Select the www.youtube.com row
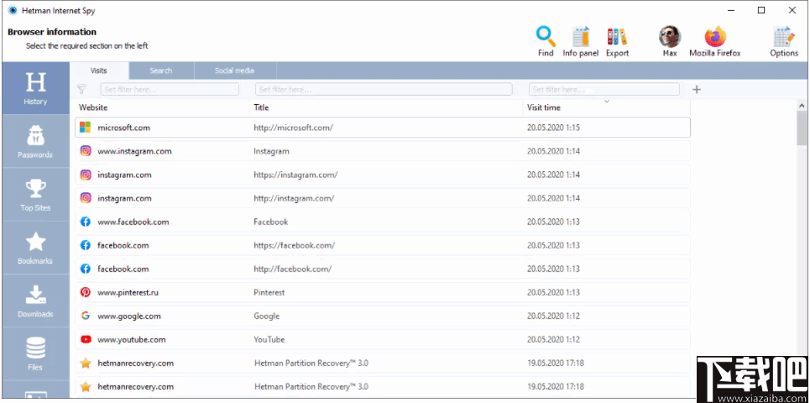 pyautogui.click(x=383, y=340)
